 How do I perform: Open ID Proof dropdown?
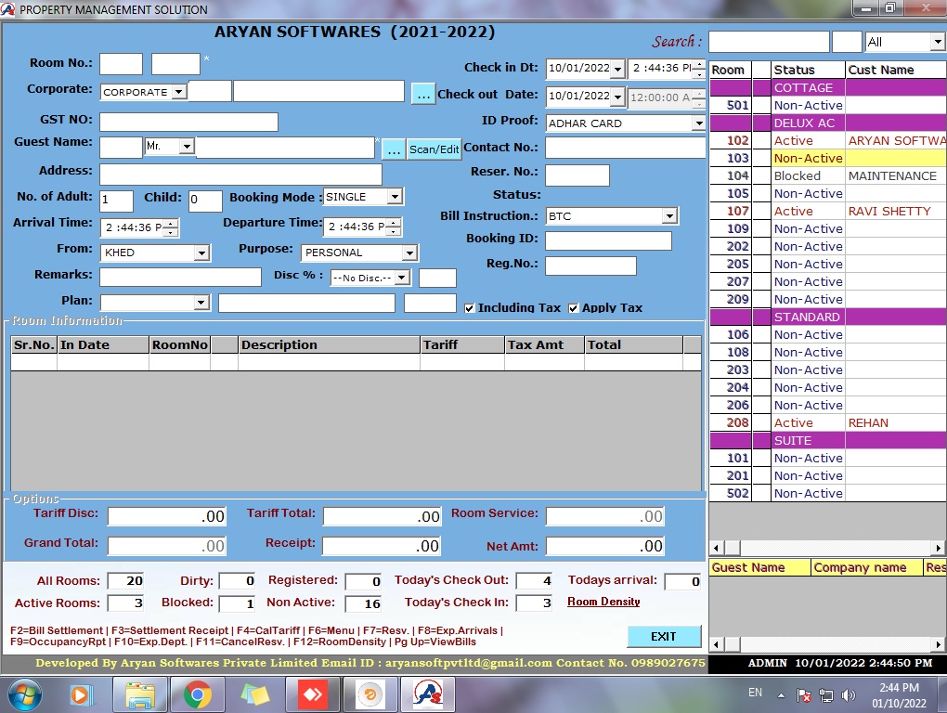(698, 123)
